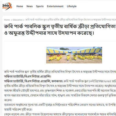Click the main article headline
Screen dimensions: 116x116
tap(60, 30)
